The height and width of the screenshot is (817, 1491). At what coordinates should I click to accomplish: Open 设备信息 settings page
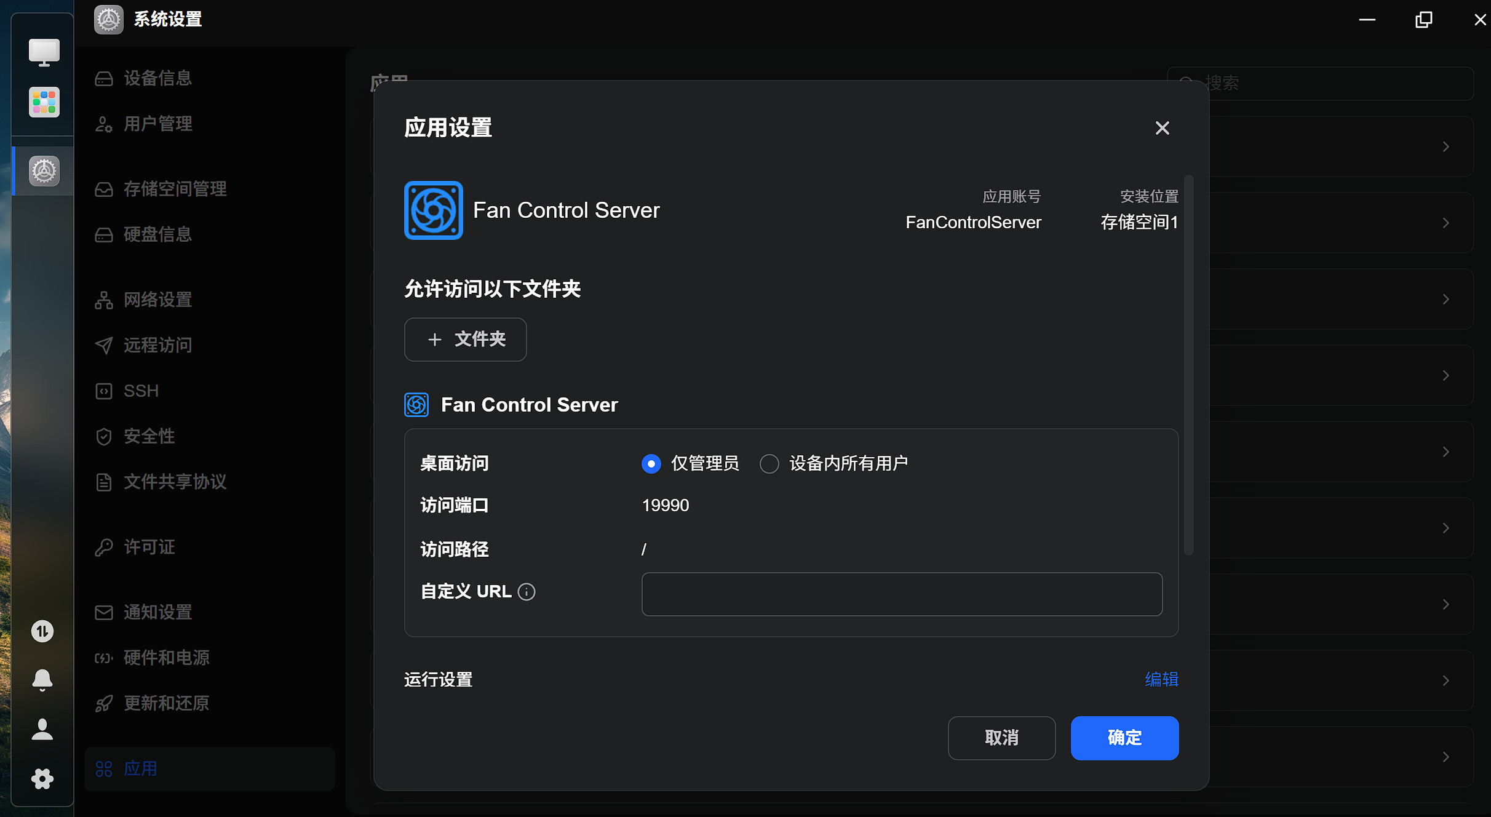(210, 79)
